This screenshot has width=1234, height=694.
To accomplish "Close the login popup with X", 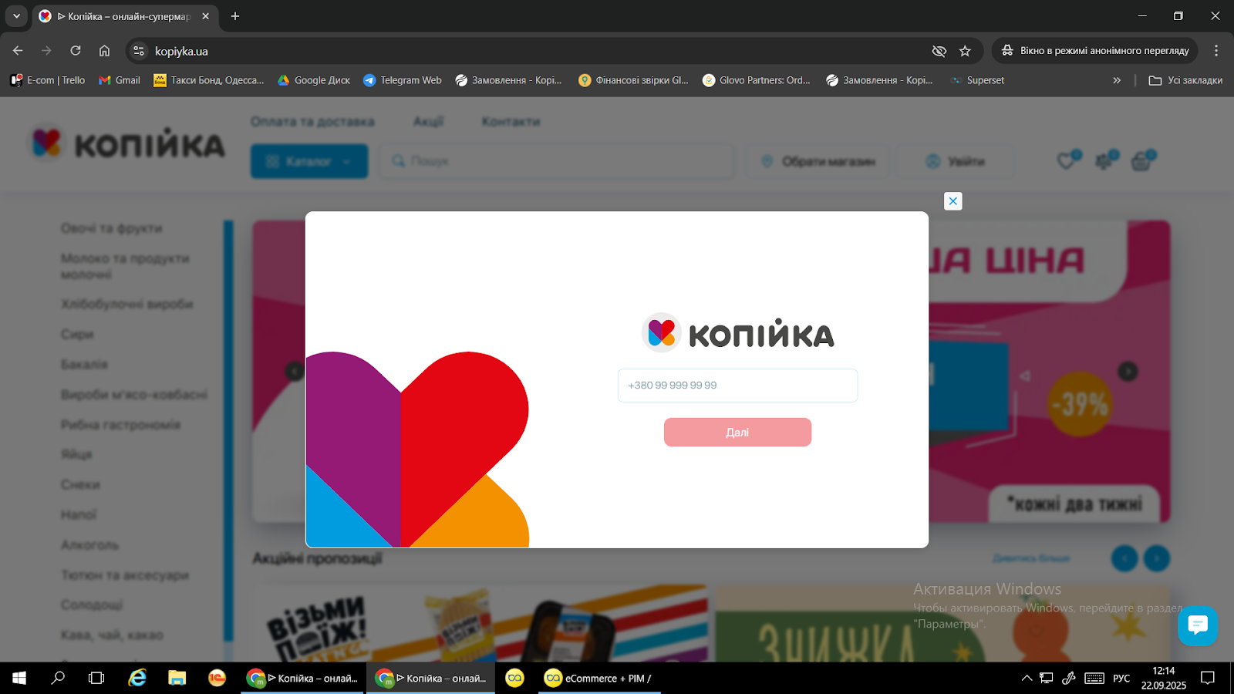I will (953, 201).
